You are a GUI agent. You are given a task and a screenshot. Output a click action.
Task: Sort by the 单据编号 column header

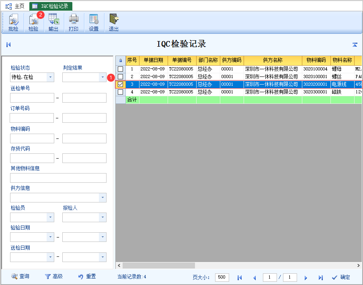[x=182, y=60]
